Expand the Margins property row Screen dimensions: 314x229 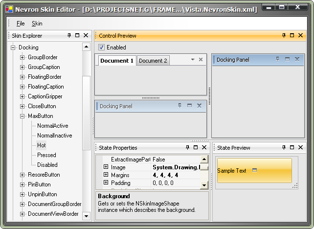[x=106, y=175]
